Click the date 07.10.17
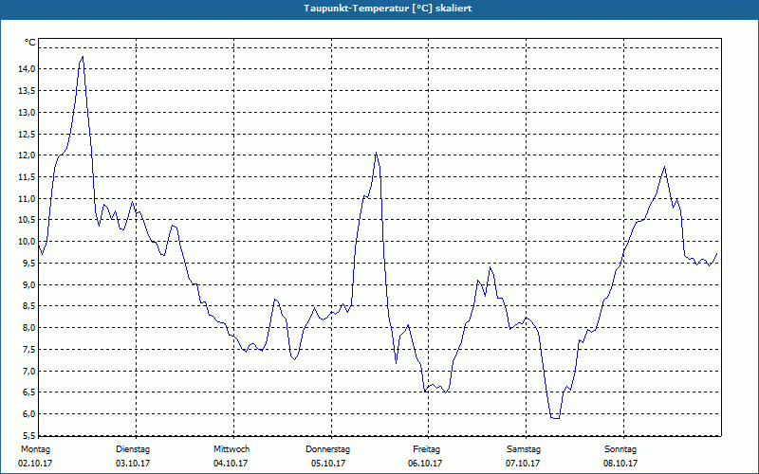Screen dimensions: 759x474 [x=523, y=464]
